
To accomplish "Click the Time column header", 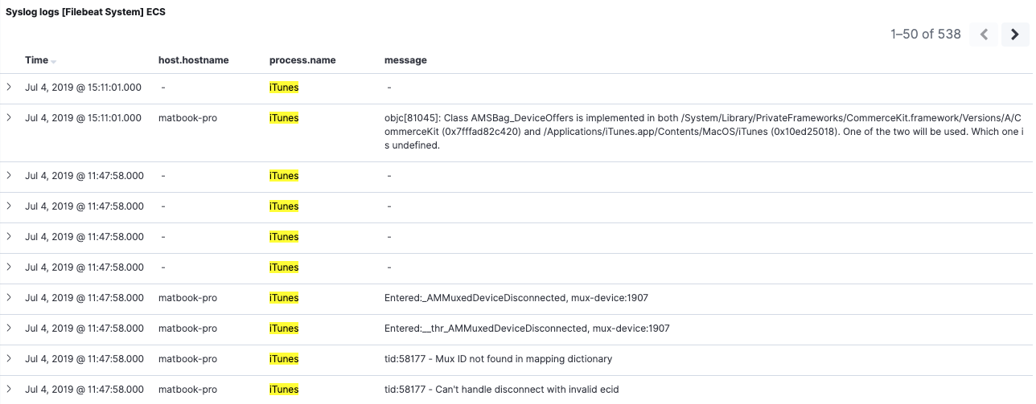I will coord(36,60).
